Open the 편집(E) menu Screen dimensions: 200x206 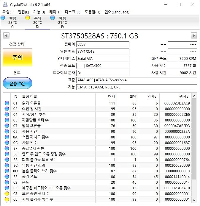pyautogui.click(x=23, y=12)
